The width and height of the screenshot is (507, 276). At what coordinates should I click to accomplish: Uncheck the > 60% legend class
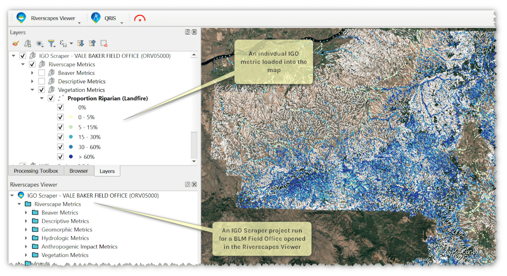click(x=61, y=157)
